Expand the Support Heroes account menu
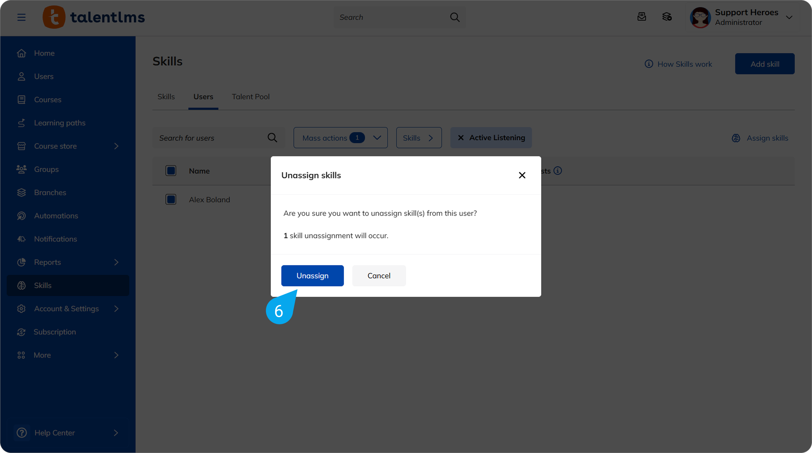The image size is (812, 453). pos(789,17)
